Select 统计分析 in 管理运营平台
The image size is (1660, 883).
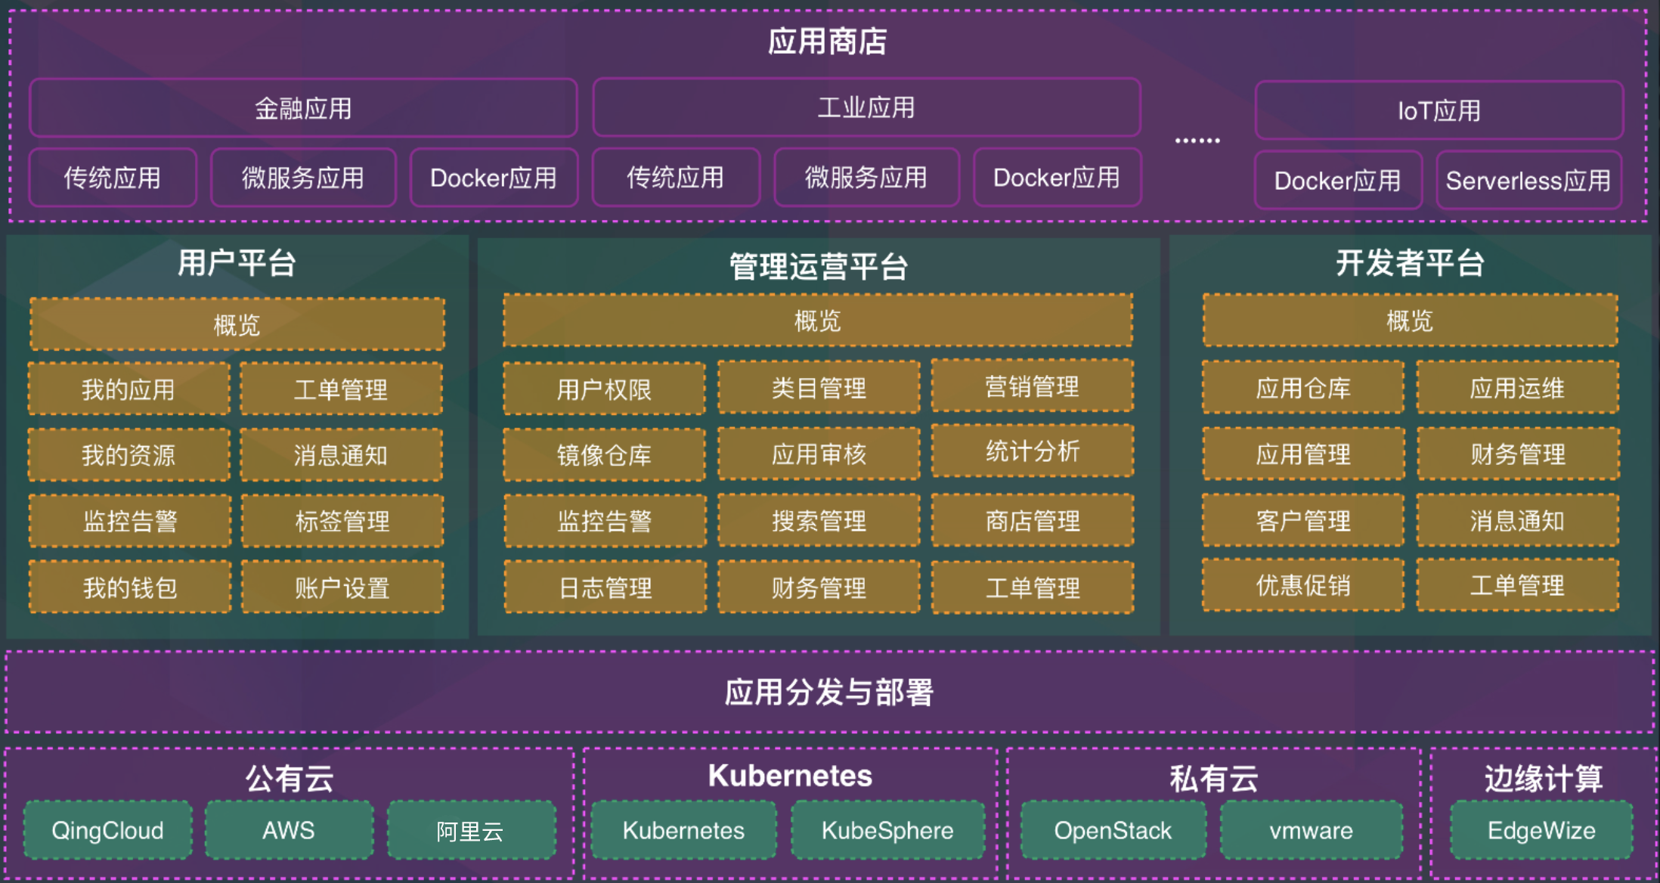[1033, 451]
